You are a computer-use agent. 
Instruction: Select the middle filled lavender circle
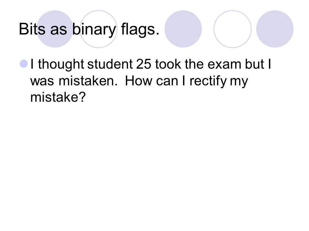(183, 29)
